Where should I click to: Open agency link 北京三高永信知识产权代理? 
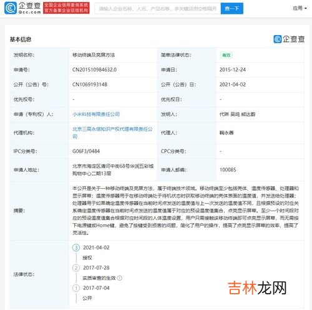(x=112, y=132)
